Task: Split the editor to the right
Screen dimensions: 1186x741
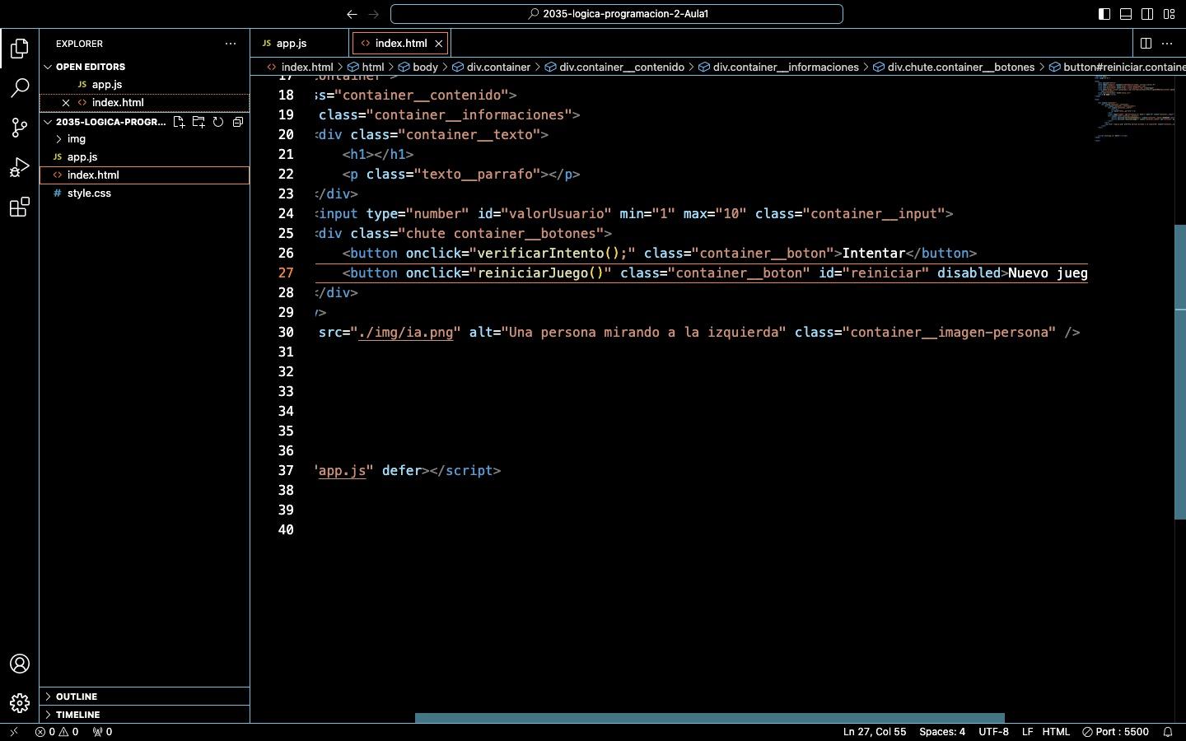Action: click(x=1146, y=44)
